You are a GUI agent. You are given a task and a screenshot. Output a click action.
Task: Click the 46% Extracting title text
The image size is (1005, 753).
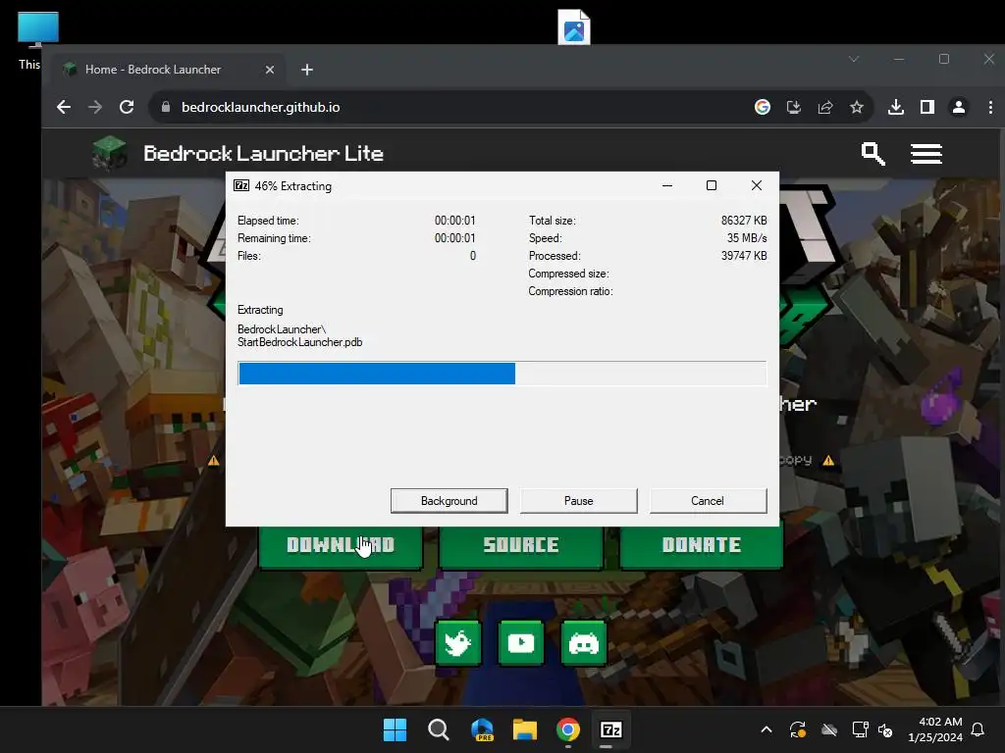292,186
